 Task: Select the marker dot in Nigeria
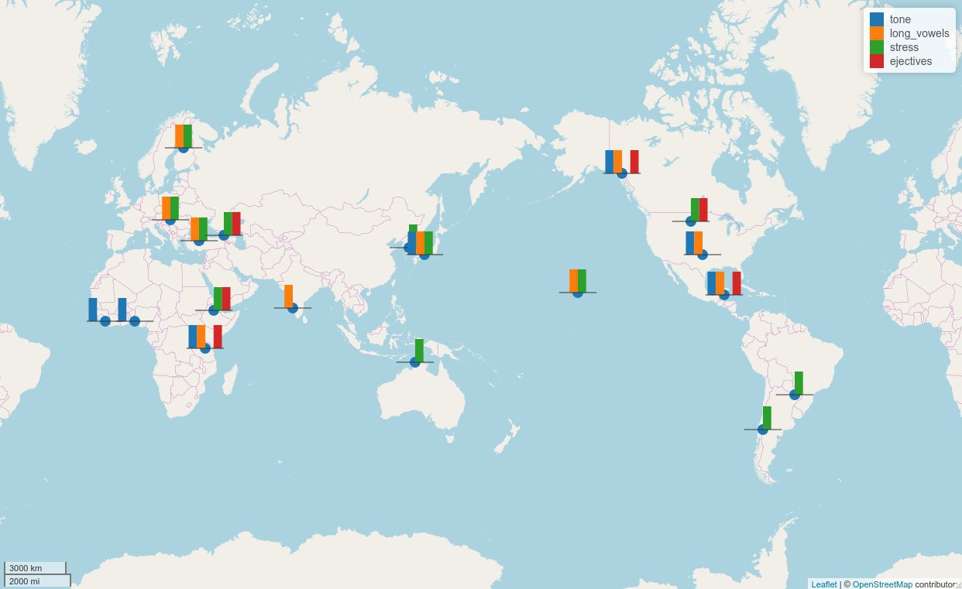click(135, 320)
